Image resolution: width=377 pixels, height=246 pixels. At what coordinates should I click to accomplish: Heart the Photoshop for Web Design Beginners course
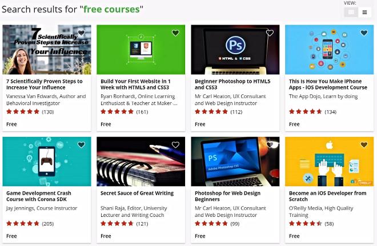click(x=270, y=145)
